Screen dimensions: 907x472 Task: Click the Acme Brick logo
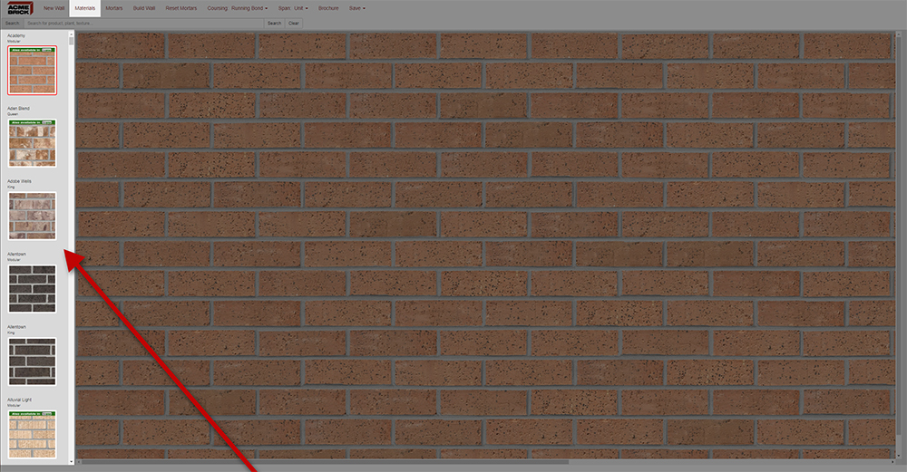point(18,8)
